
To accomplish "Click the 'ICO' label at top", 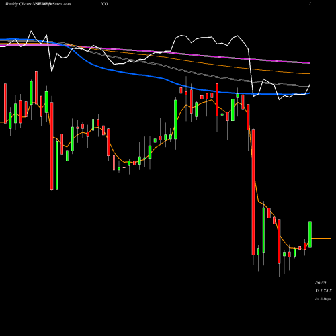I will pos(104,4).
